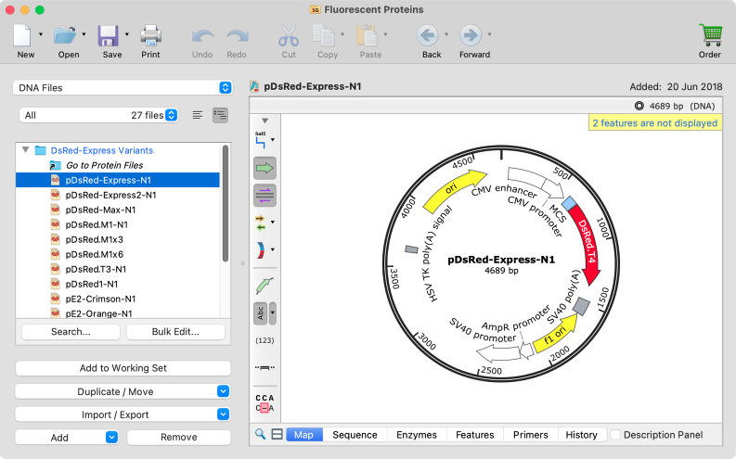Select the red DsRed.T4 feature arrow
This screenshot has width=736, height=459.
click(587, 242)
